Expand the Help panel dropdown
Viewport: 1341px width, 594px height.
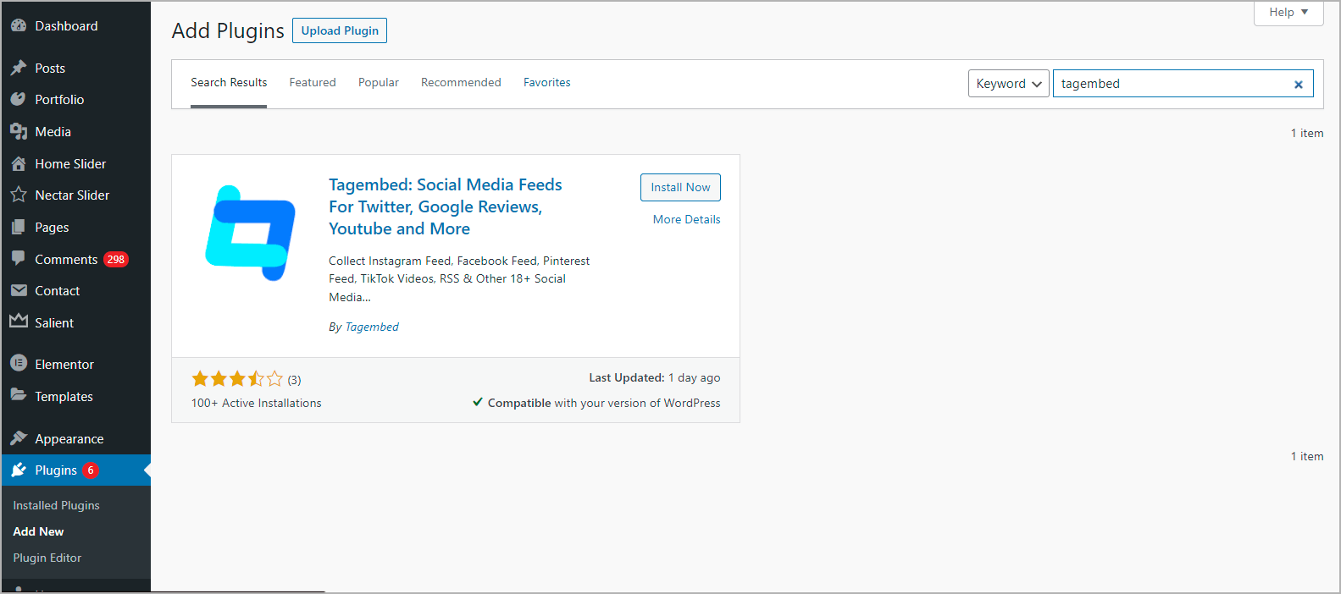[1288, 13]
